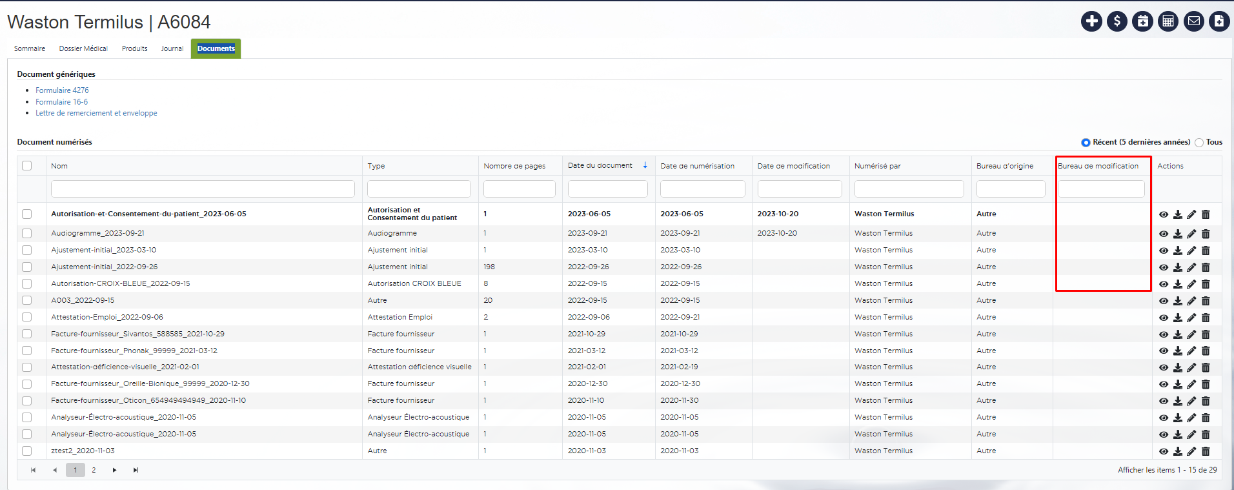Switch to the Dossier Médical tab

coord(83,48)
